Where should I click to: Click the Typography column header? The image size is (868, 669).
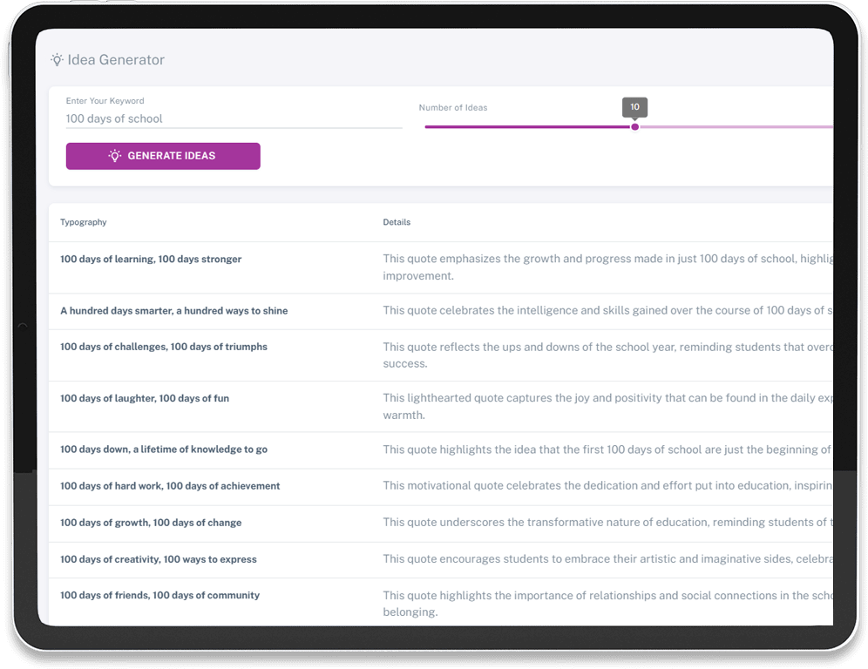click(x=84, y=222)
